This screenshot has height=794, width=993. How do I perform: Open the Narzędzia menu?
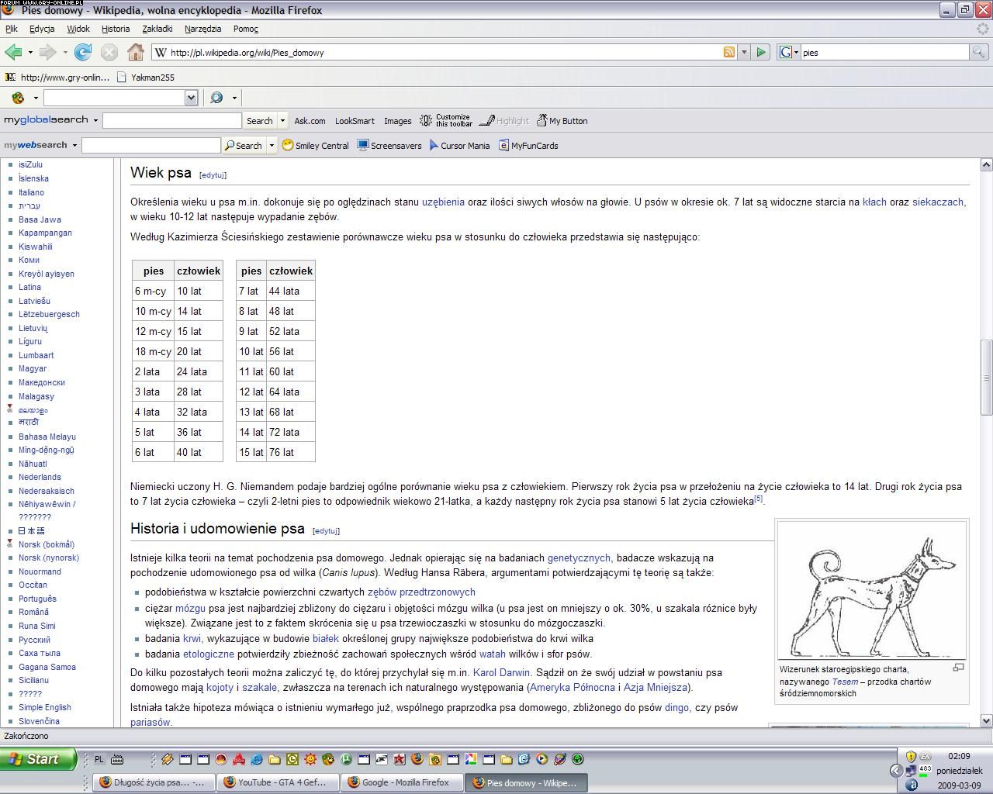point(202,29)
